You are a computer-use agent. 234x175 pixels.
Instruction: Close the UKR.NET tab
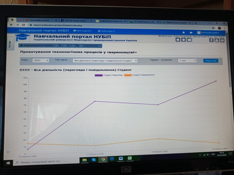click(125, 22)
